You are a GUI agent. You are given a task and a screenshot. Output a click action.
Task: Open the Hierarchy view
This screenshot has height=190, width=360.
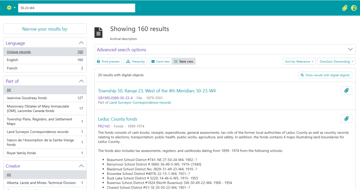(135, 61)
